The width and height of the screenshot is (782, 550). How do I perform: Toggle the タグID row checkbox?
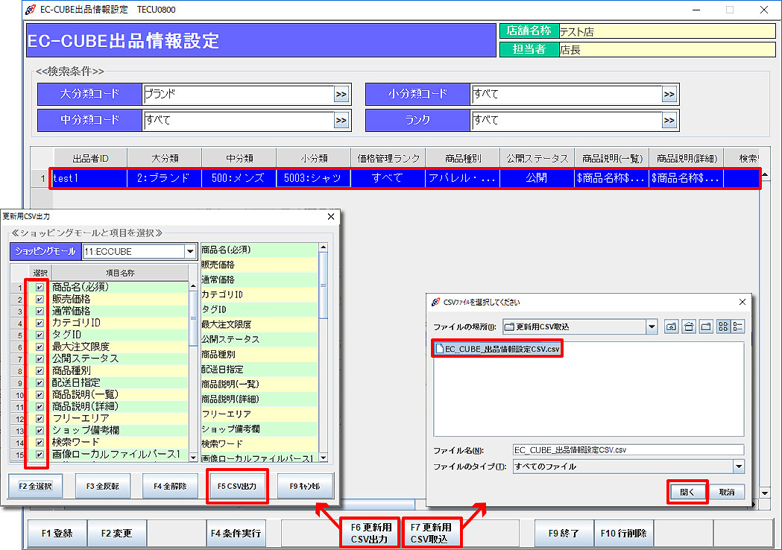click(40, 335)
